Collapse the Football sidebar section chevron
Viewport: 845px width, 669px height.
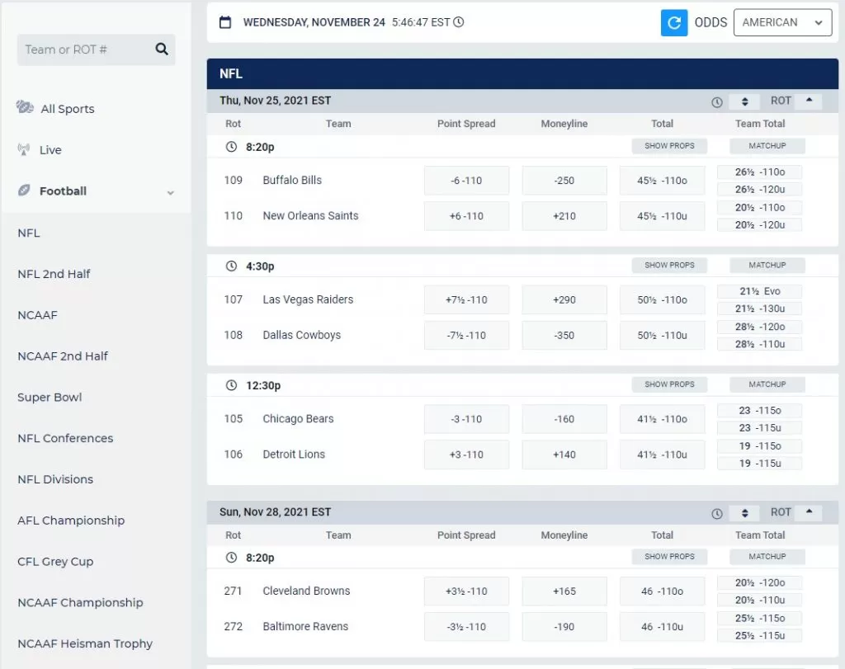(x=170, y=192)
